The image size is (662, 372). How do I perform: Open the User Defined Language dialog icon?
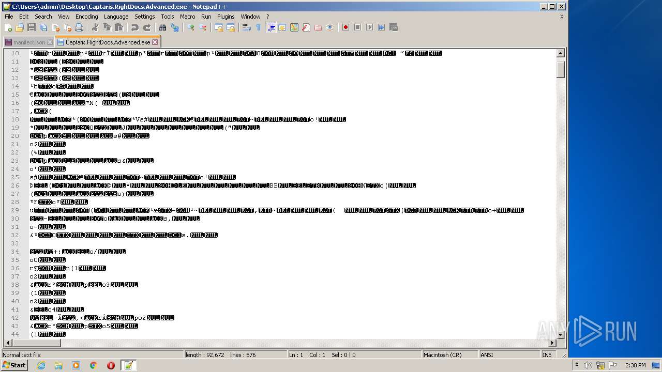[x=282, y=27]
